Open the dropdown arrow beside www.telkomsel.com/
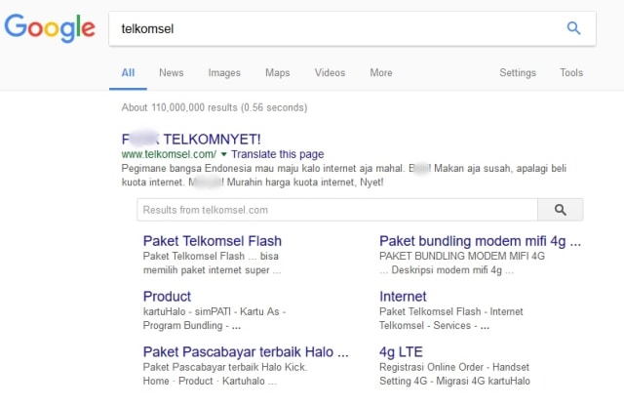 click(223, 154)
